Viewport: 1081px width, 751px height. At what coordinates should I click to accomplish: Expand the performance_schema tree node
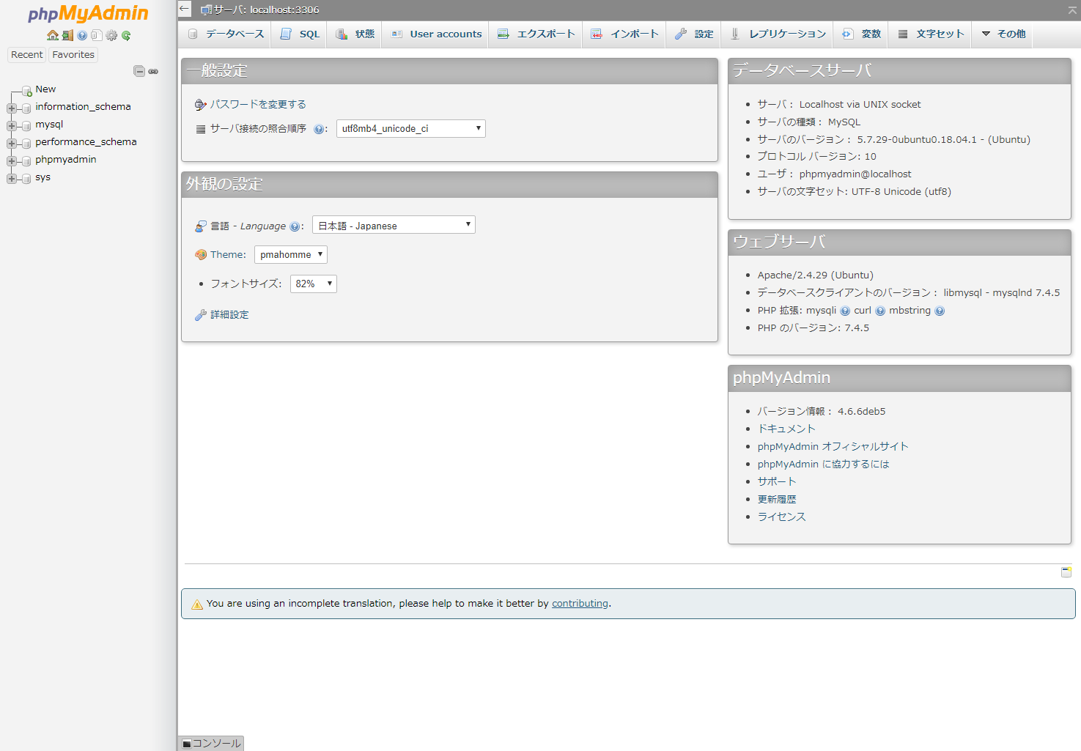11,143
